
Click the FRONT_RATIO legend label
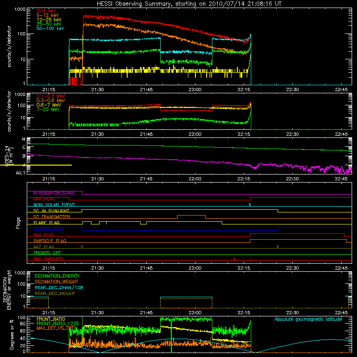point(51,319)
